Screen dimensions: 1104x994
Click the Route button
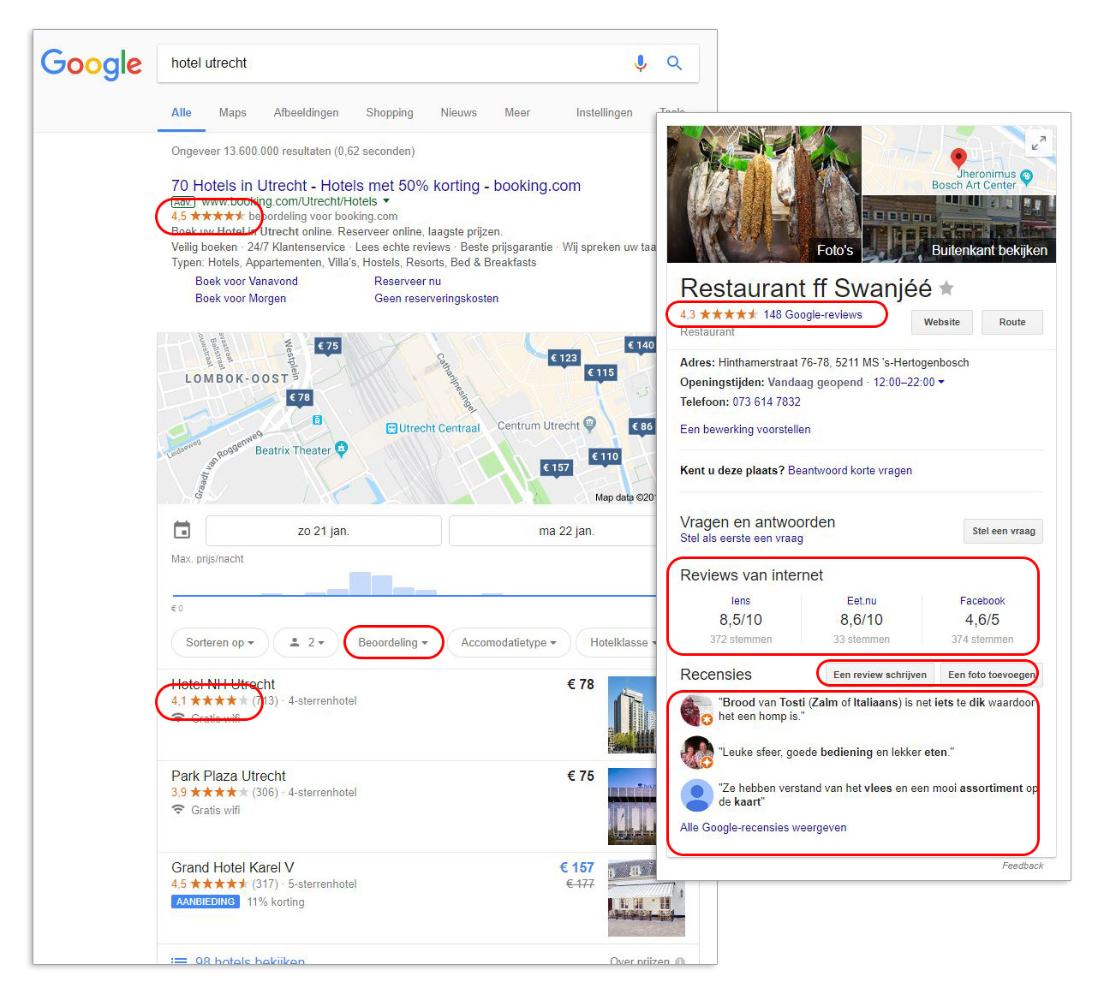pyautogui.click(x=1012, y=322)
